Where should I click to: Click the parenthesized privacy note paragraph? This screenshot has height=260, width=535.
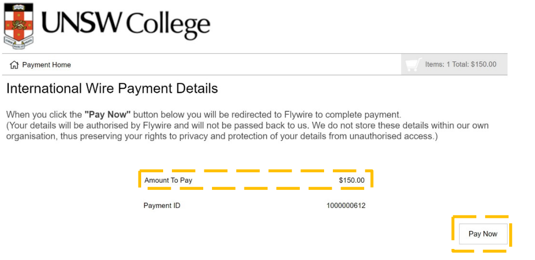(x=247, y=131)
